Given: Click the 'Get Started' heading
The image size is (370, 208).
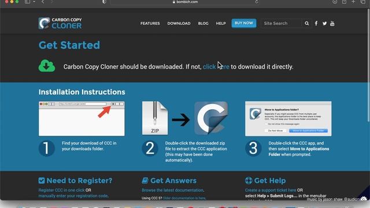Looking at the screenshot, I should tap(69, 45).
